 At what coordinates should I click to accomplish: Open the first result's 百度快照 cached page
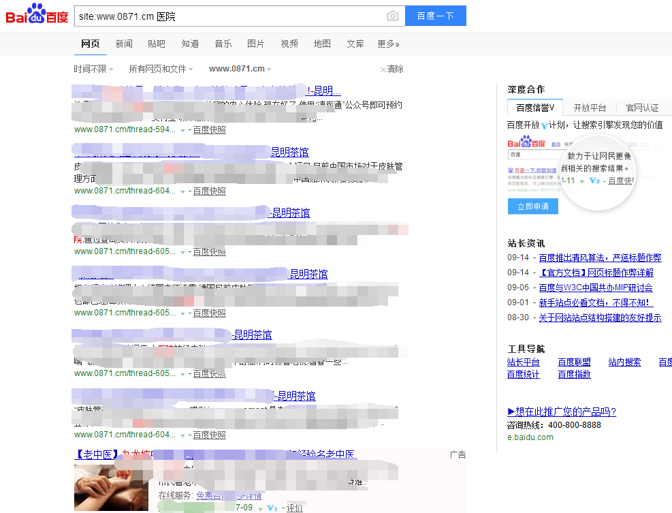click(x=211, y=129)
